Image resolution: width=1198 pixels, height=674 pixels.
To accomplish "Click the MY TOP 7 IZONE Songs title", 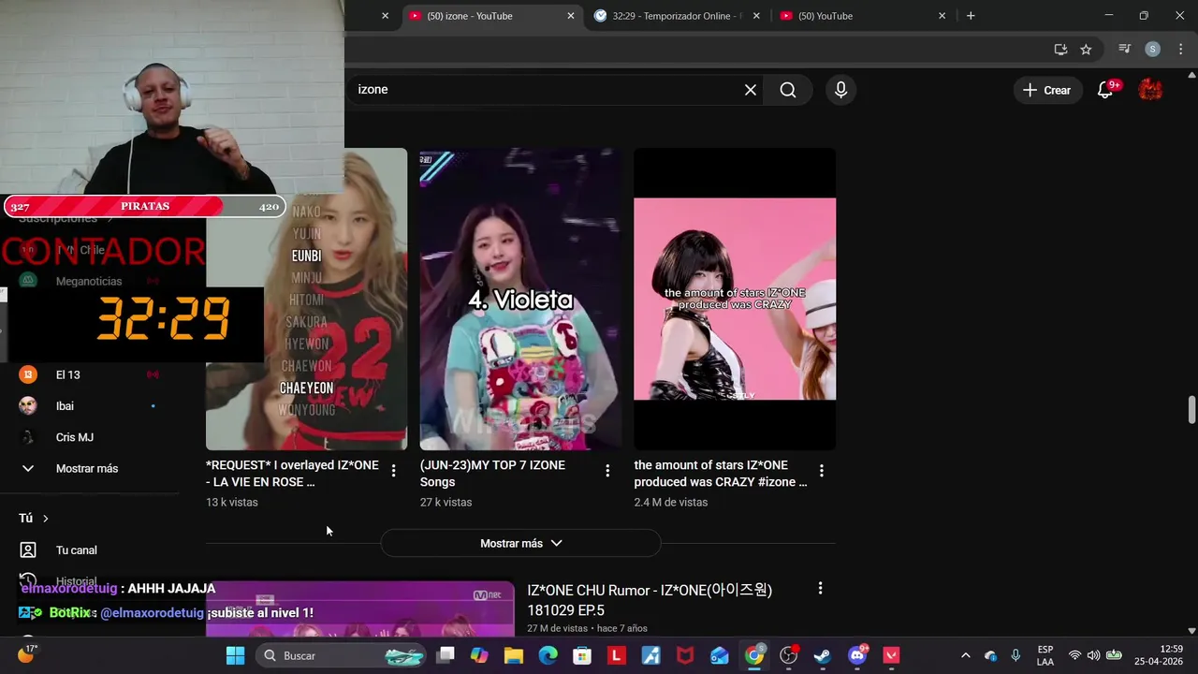I will pyautogui.click(x=492, y=474).
